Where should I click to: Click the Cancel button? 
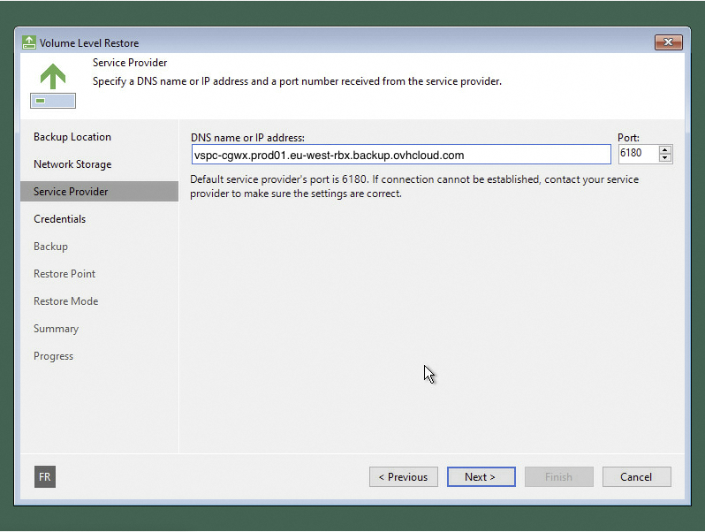point(636,477)
